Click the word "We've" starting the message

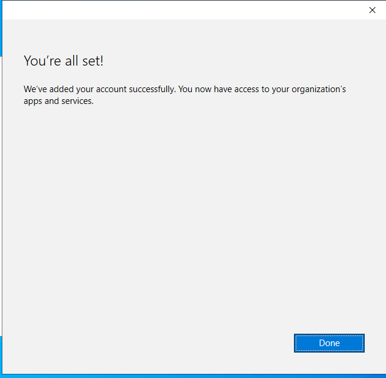[x=34, y=90]
